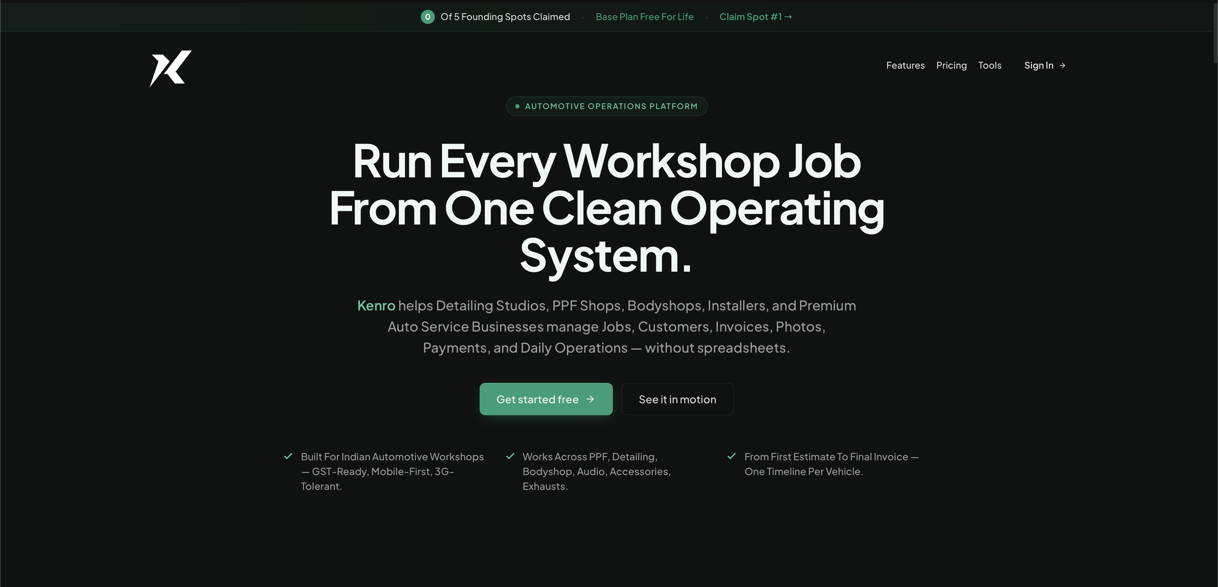Click Claim Spot #1 in the banner
Viewport: 1218px width, 587px height.
point(750,17)
